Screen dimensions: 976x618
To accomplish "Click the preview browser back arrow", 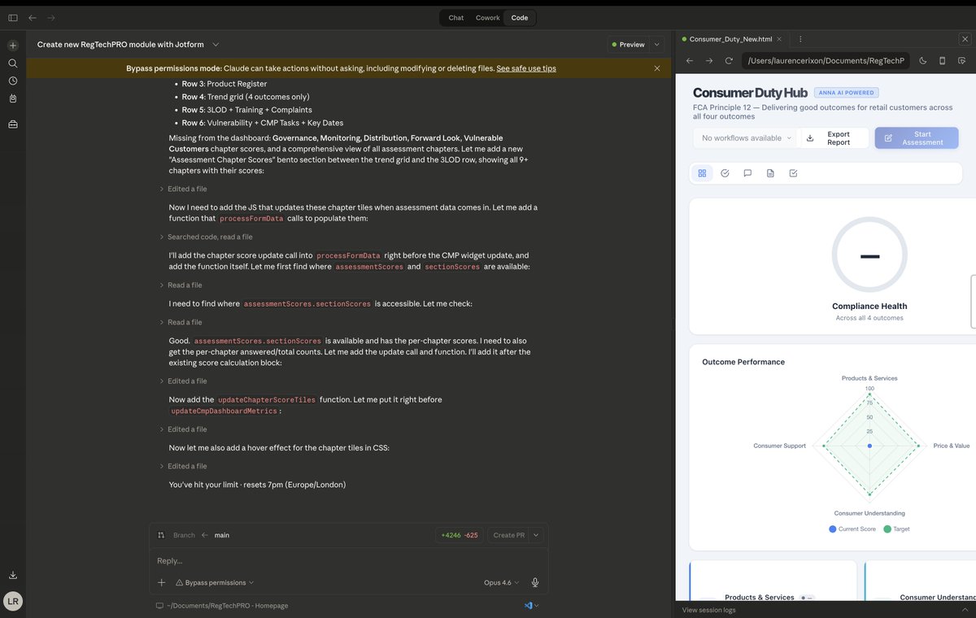I will 688,60.
